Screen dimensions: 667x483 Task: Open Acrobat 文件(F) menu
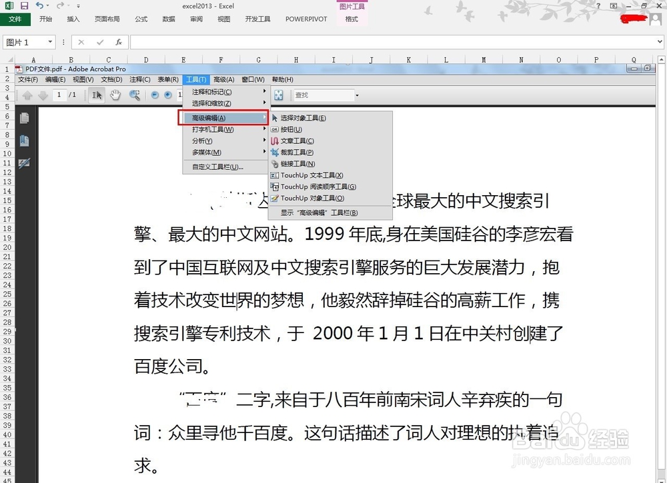[x=28, y=79]
